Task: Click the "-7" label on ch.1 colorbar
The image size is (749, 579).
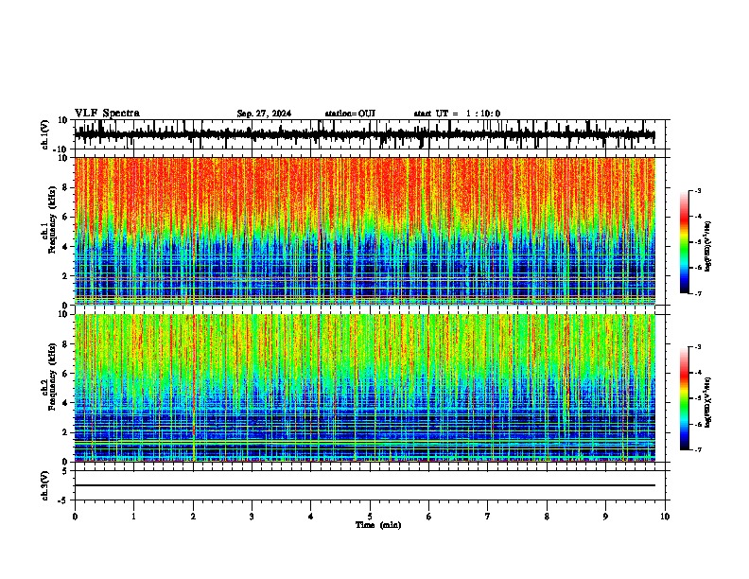Action: [x=697, y=293]
